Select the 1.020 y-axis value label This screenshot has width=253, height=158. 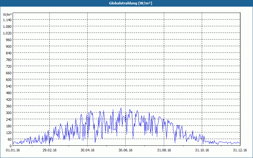[x=7, y=33]
